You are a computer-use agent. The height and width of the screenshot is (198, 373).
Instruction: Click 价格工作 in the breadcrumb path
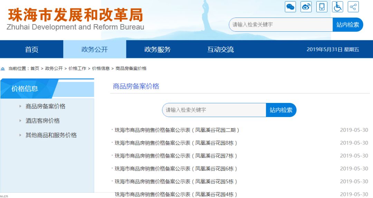(77, 69)
